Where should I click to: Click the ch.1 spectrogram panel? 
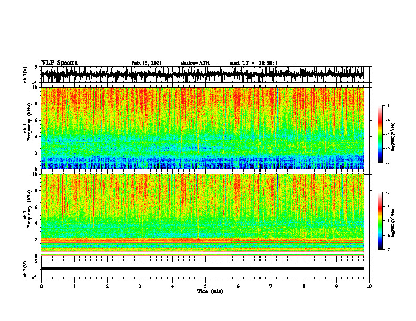coord(202,128)
